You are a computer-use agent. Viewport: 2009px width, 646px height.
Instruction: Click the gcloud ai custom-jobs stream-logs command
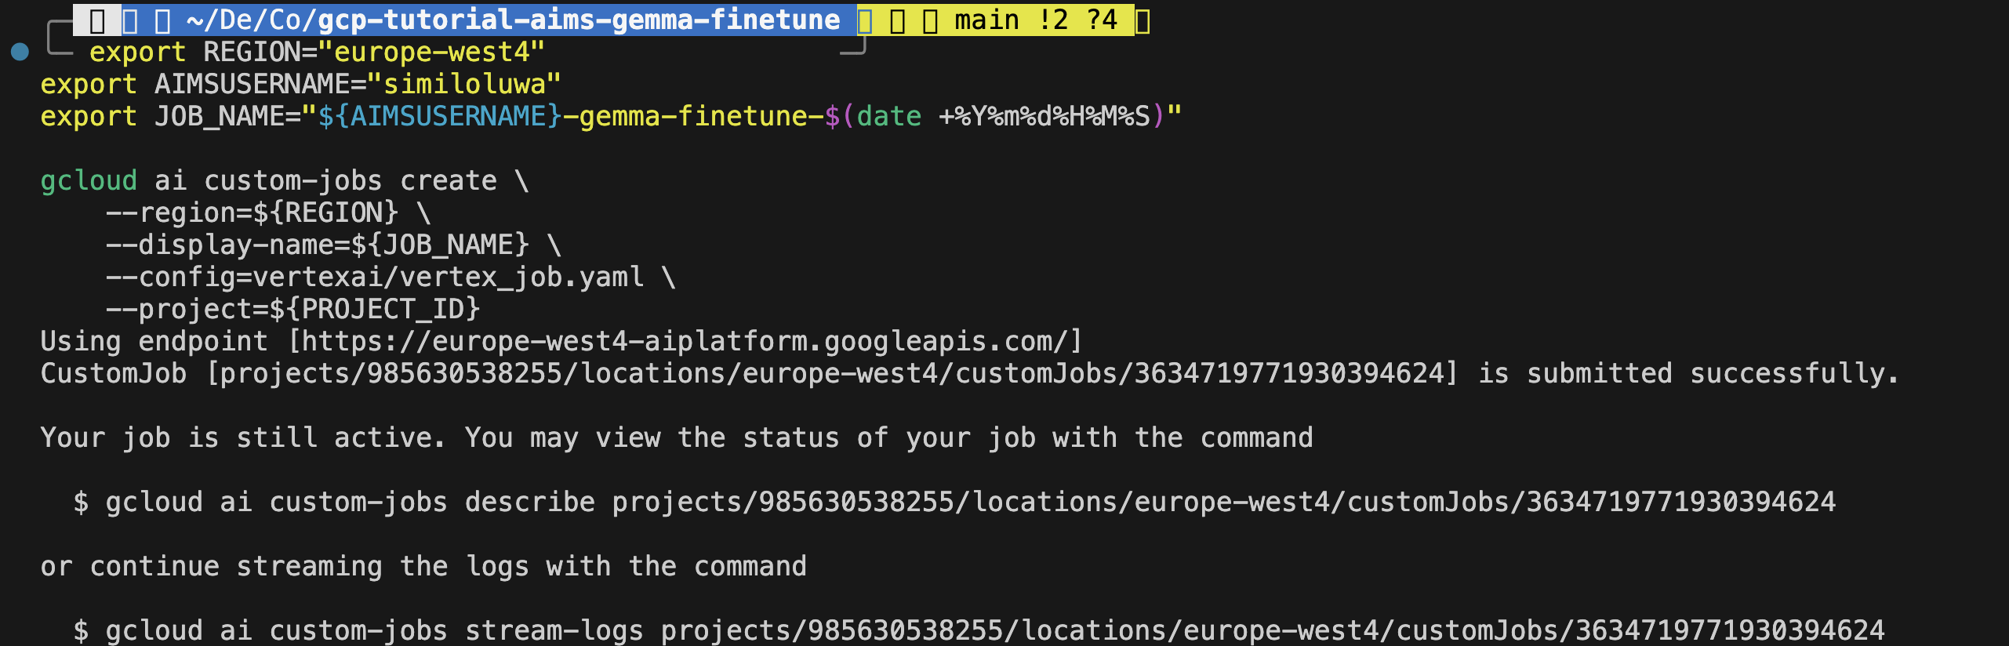(995, 630)
